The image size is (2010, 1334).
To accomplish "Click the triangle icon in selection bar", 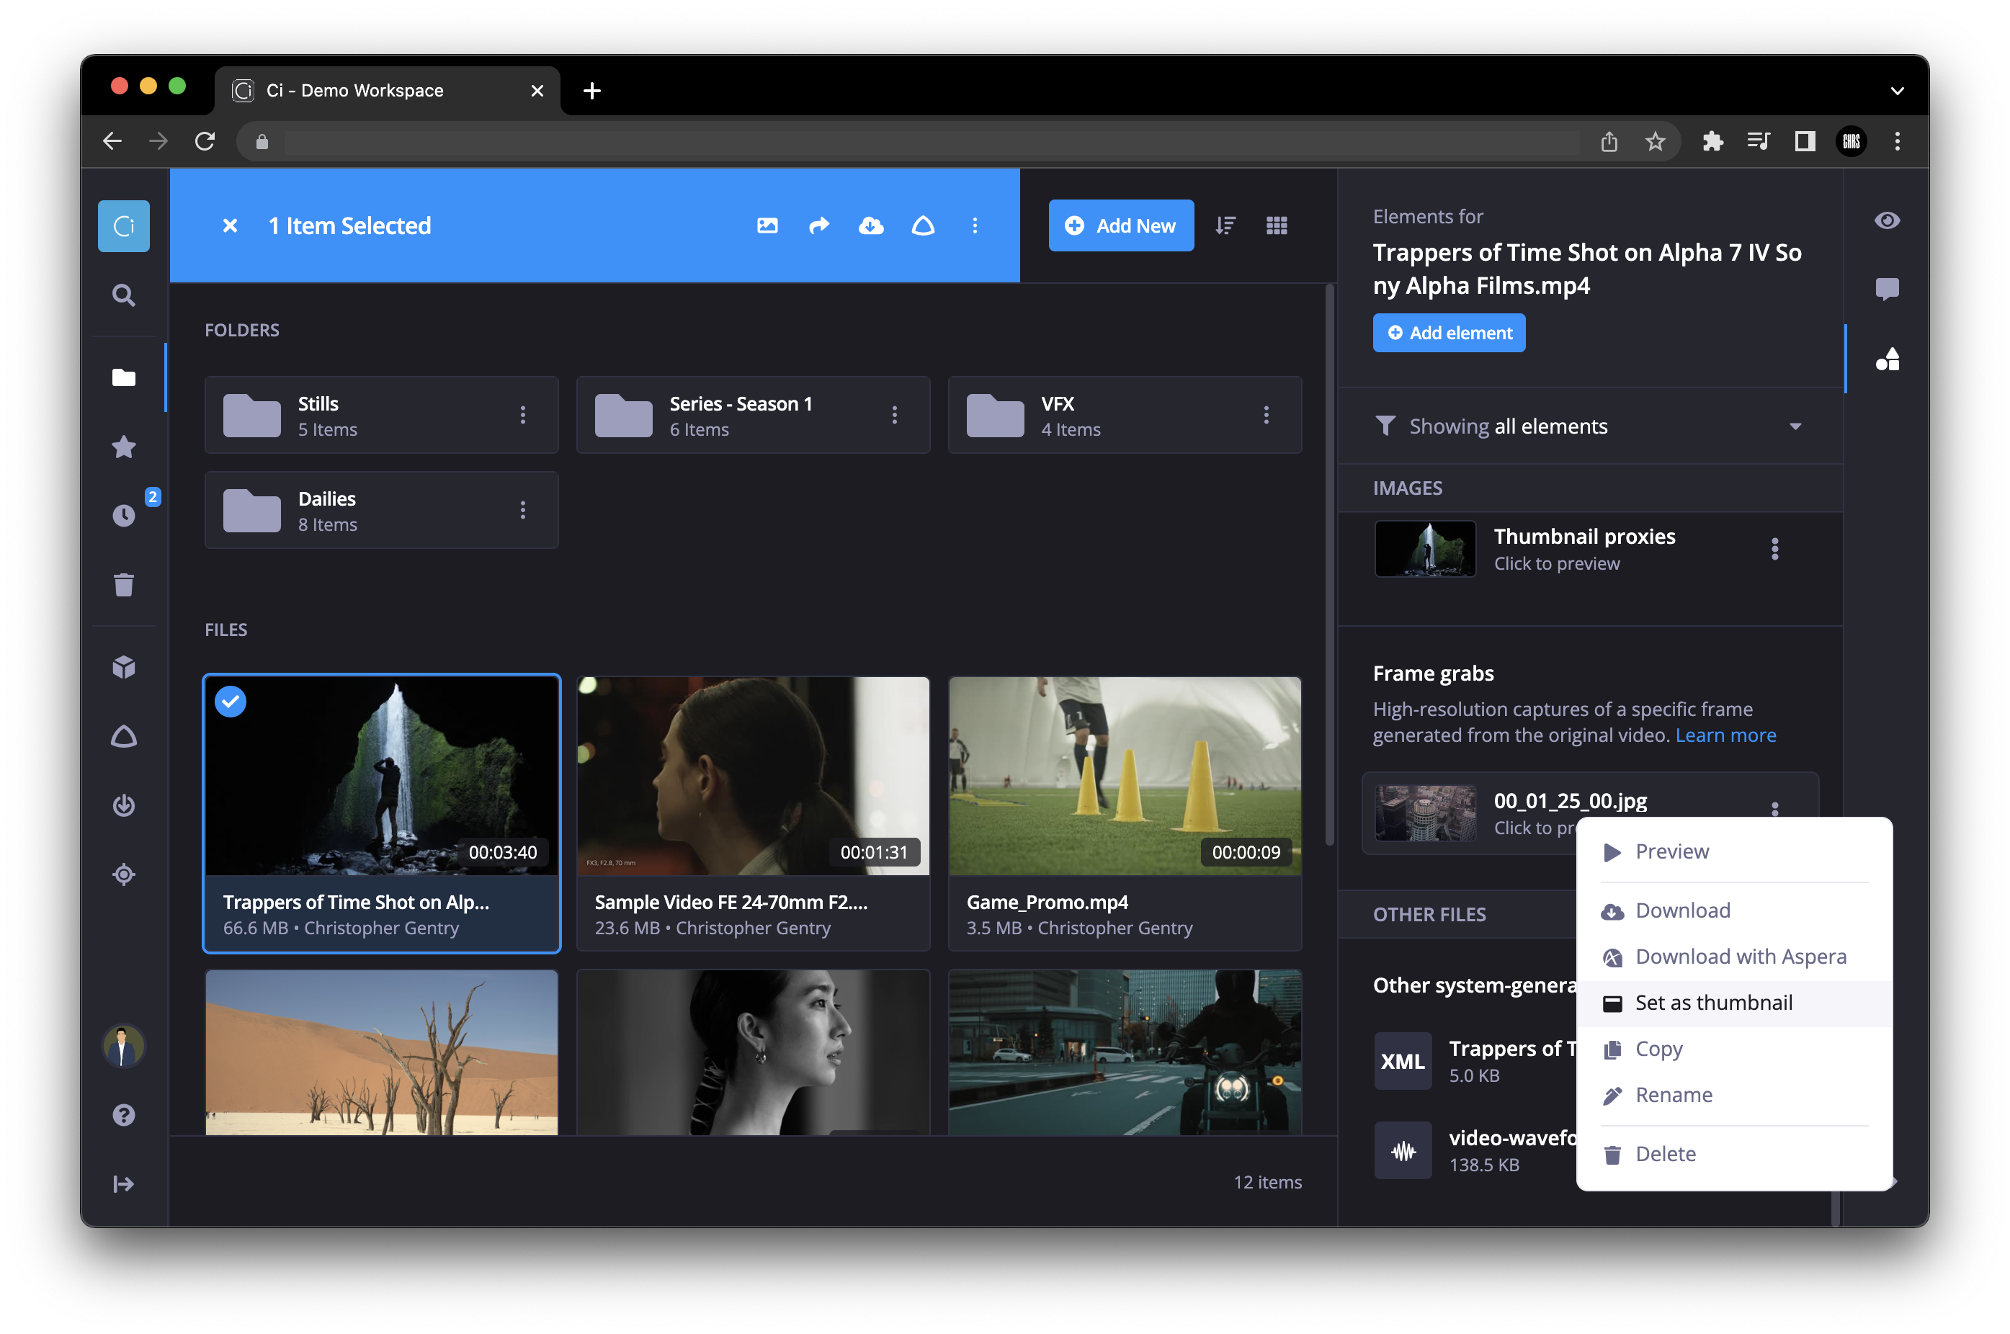I will coord(922,225).
